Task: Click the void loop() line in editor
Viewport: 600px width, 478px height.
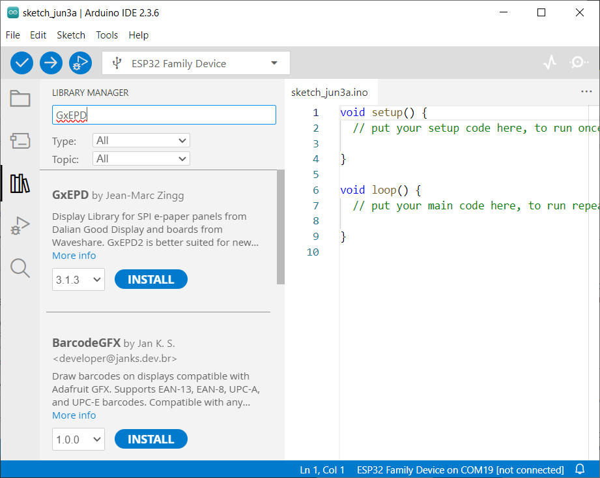Action: tap(380, 190)
